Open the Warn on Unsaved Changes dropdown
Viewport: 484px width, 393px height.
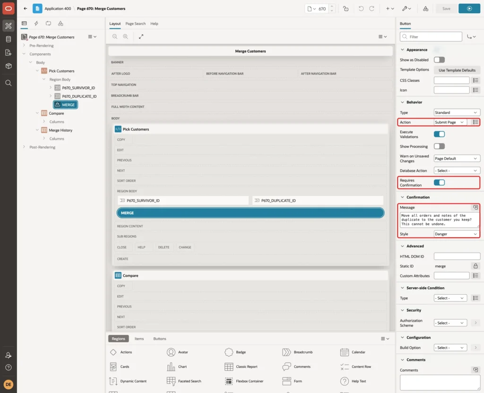pos(457,159)
